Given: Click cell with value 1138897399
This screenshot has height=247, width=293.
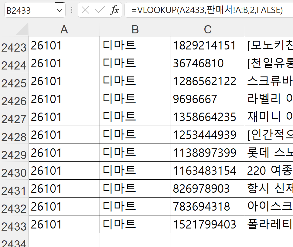Looking at the screenshot, I should pos(208,153).
